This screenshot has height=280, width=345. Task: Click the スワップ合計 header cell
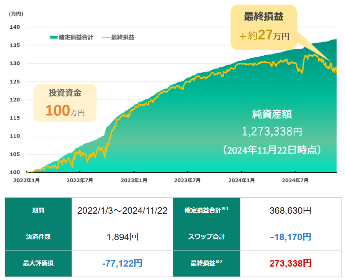pyautogui.click(x=207, y=237)
